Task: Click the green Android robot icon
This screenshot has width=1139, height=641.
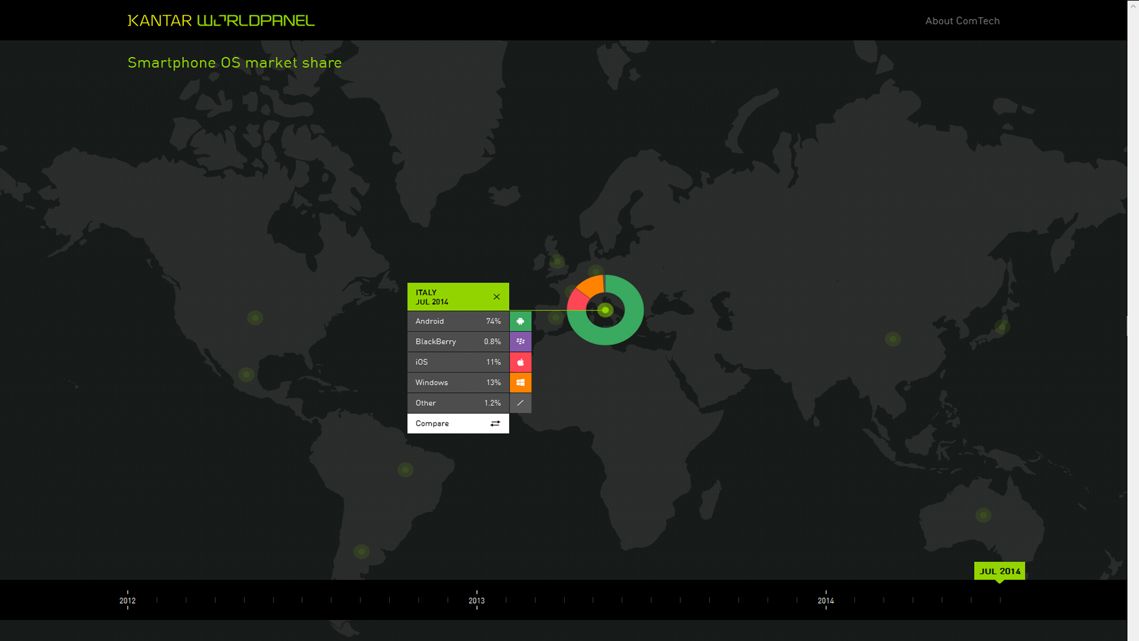Action: (x=520, y=321)
